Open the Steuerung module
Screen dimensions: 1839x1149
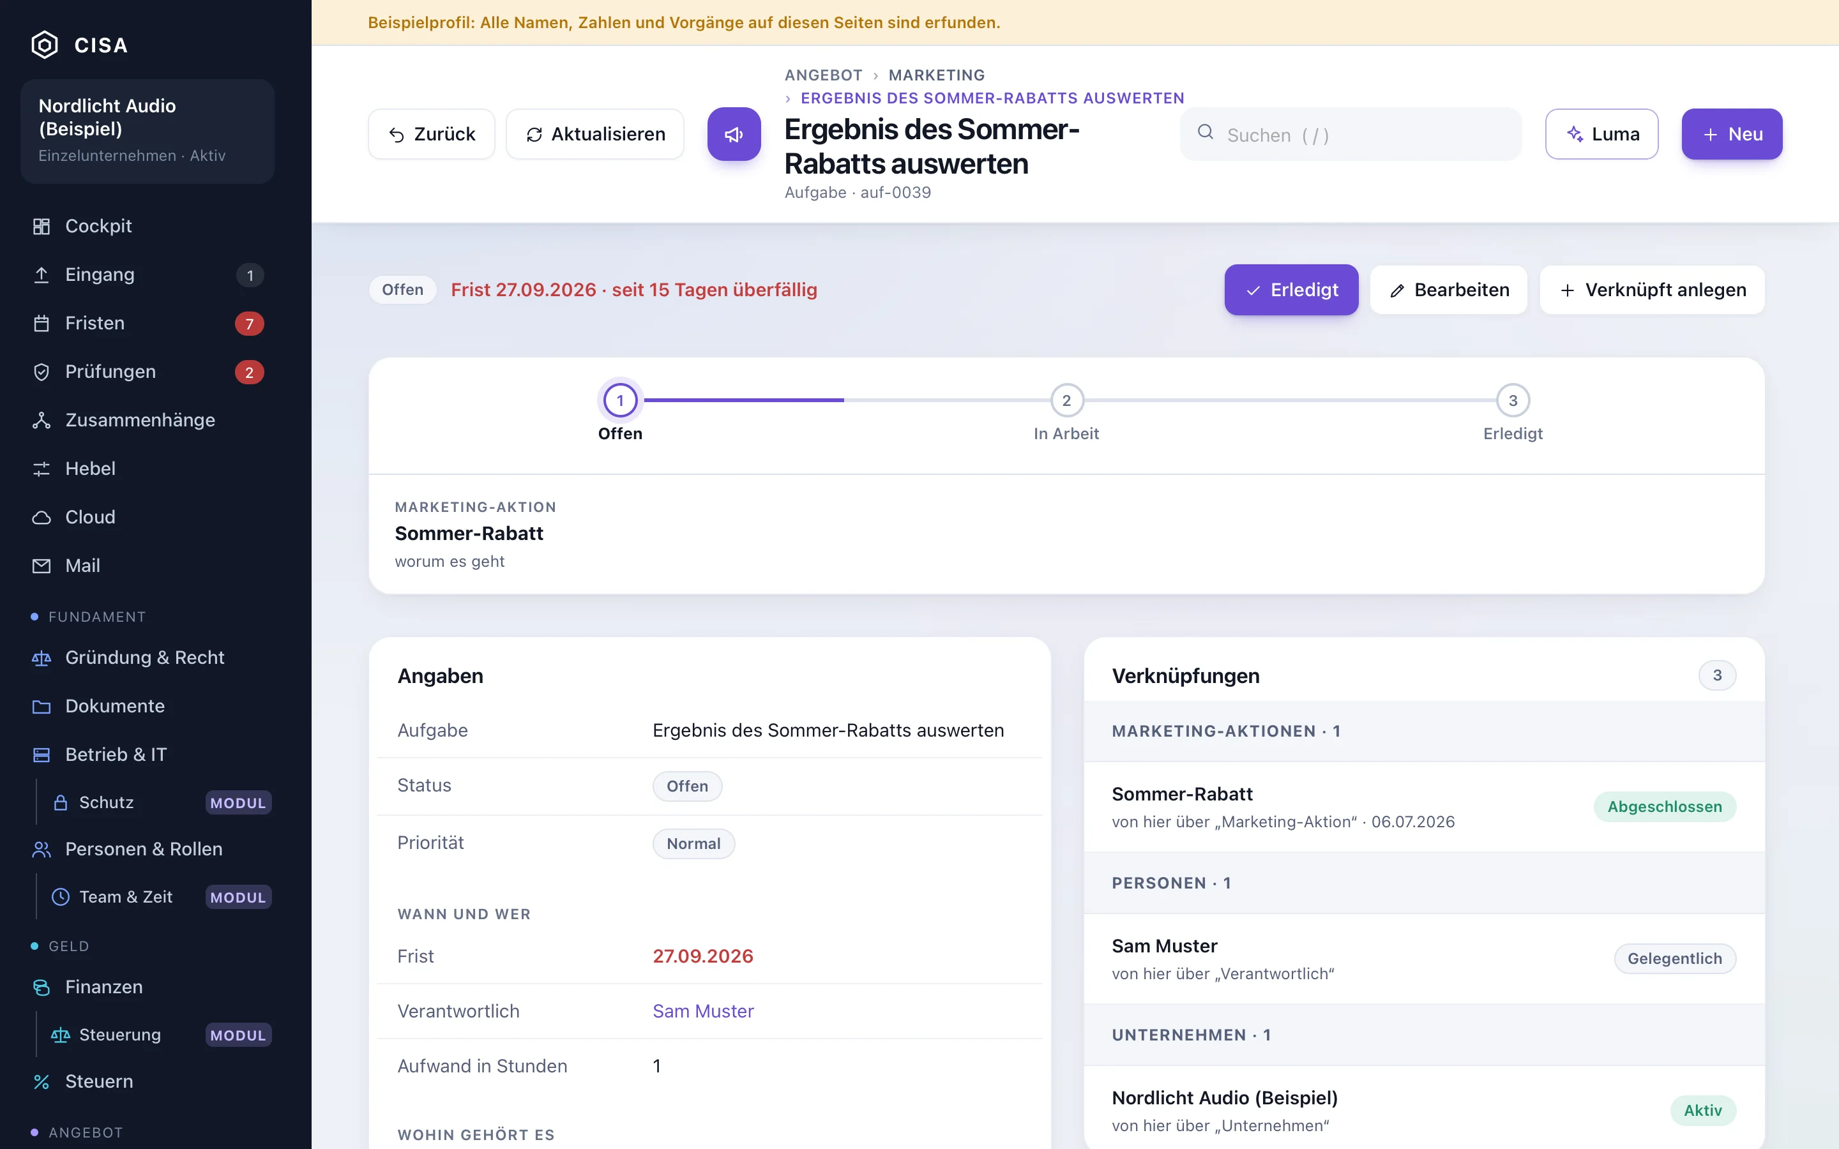160,1035
